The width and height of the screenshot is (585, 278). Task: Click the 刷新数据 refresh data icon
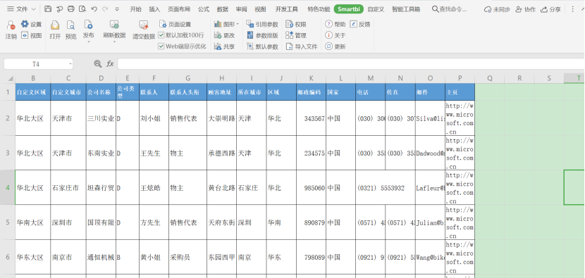coord(114,25)
